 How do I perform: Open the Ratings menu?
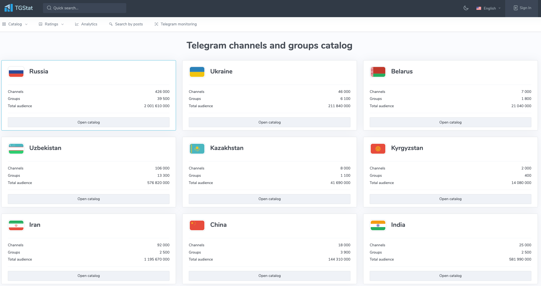pos(51,24)
